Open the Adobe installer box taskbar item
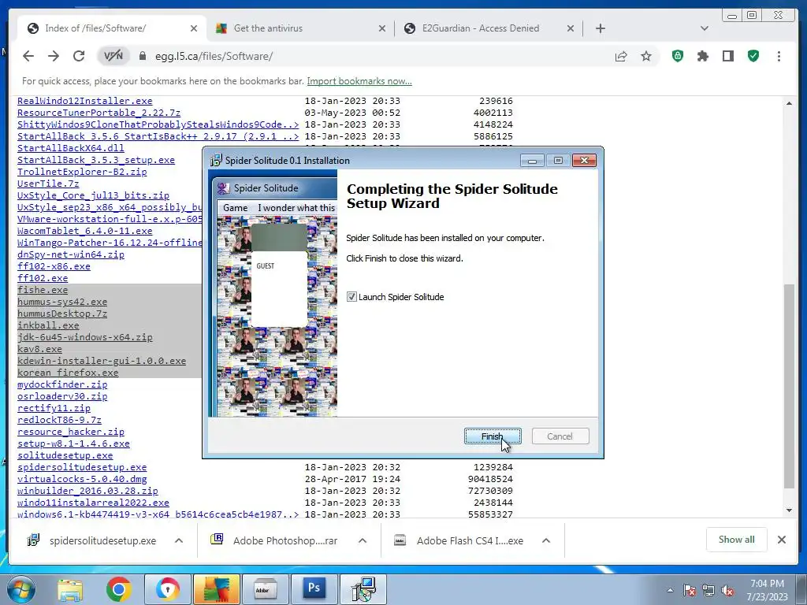This screenshot has width=807, height=605. pos(266,589)
